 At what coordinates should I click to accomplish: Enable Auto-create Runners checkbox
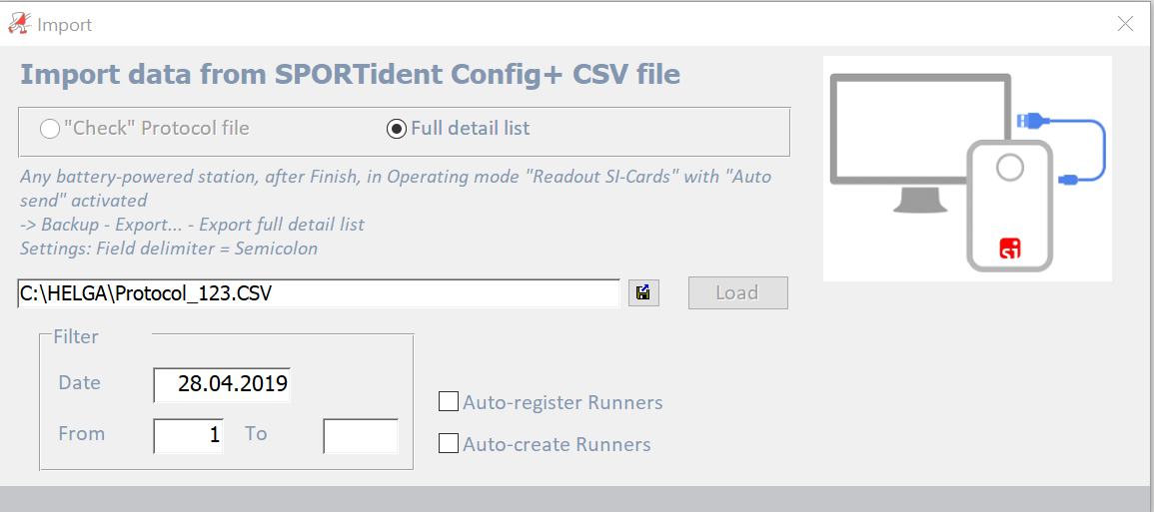(449, 443)
